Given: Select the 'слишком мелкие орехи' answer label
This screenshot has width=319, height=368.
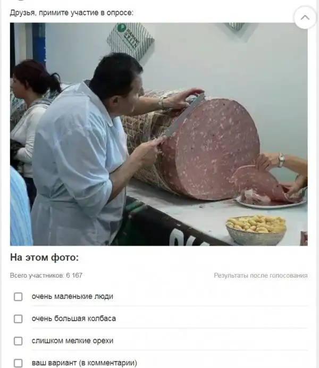Looking at the screenshot, I should [x=72, y=340].
